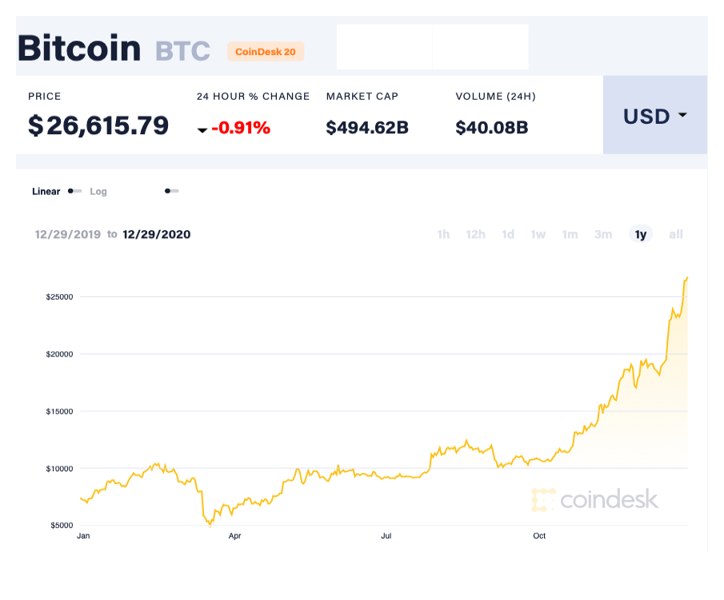Select the 1h time range

[443, 234]
